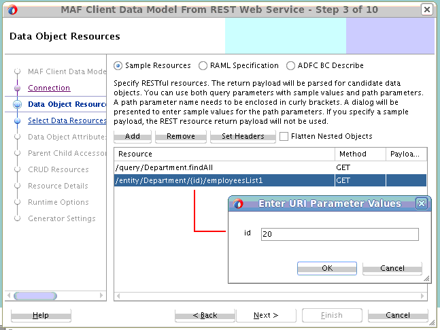
Task: Confirm URI parameter values with OK
Action: pos(327,269)
